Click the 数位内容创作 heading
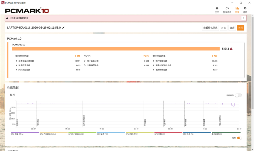 (159, 56)
